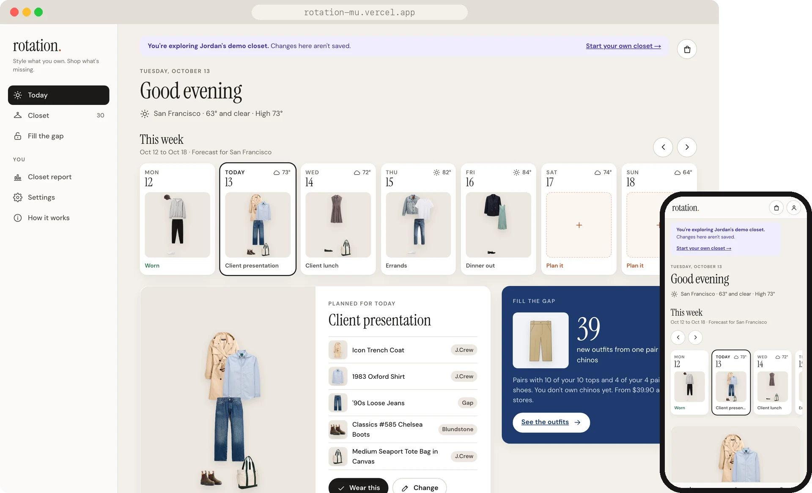Screen dimensions: 812x493
Task: Click the chinos product image
Action: 540,340
